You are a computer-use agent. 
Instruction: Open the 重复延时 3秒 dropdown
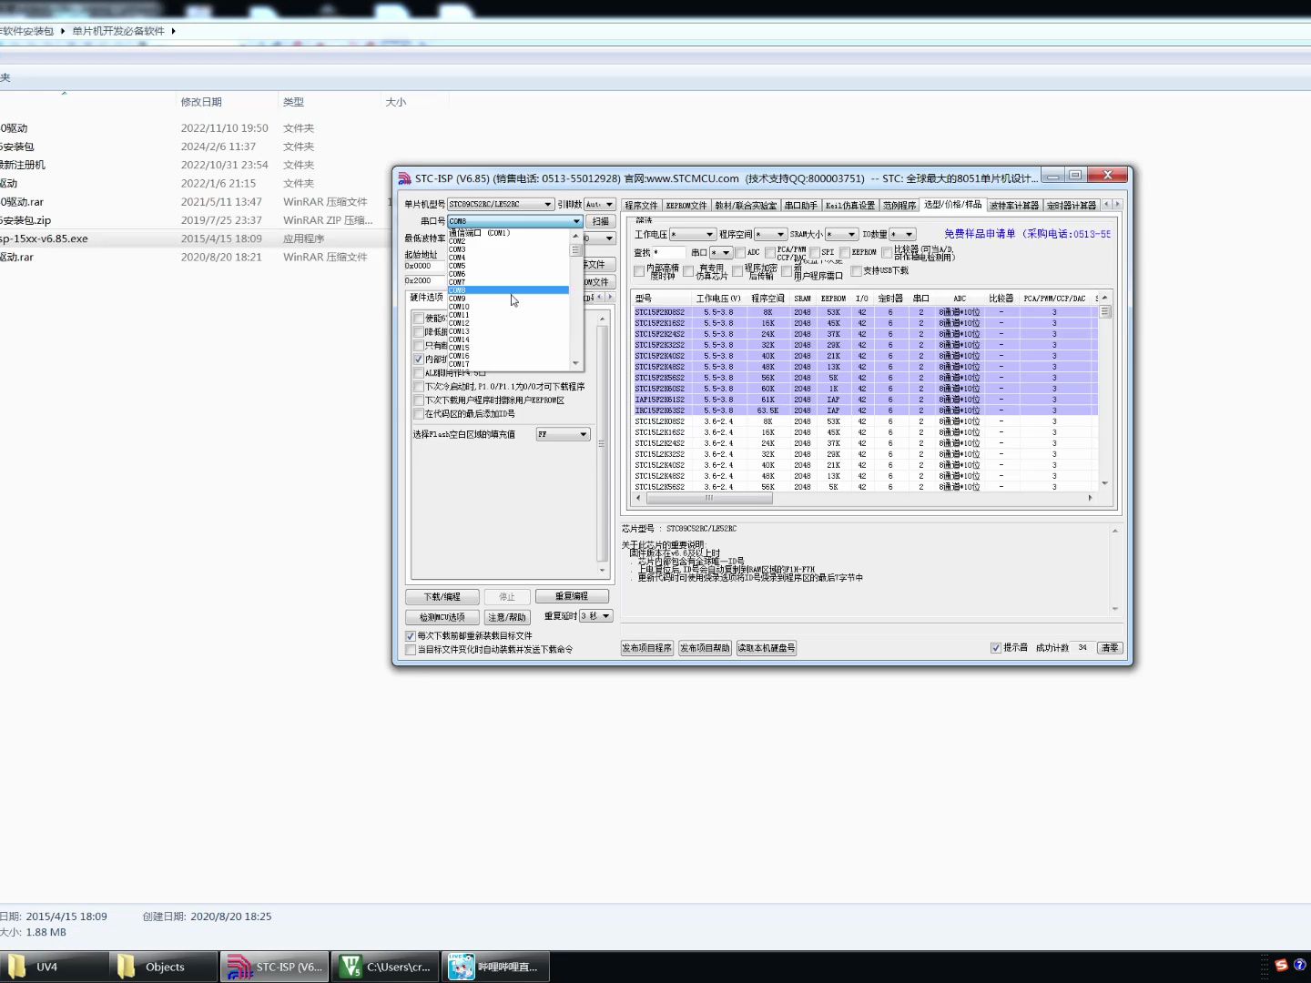point(596,616)
